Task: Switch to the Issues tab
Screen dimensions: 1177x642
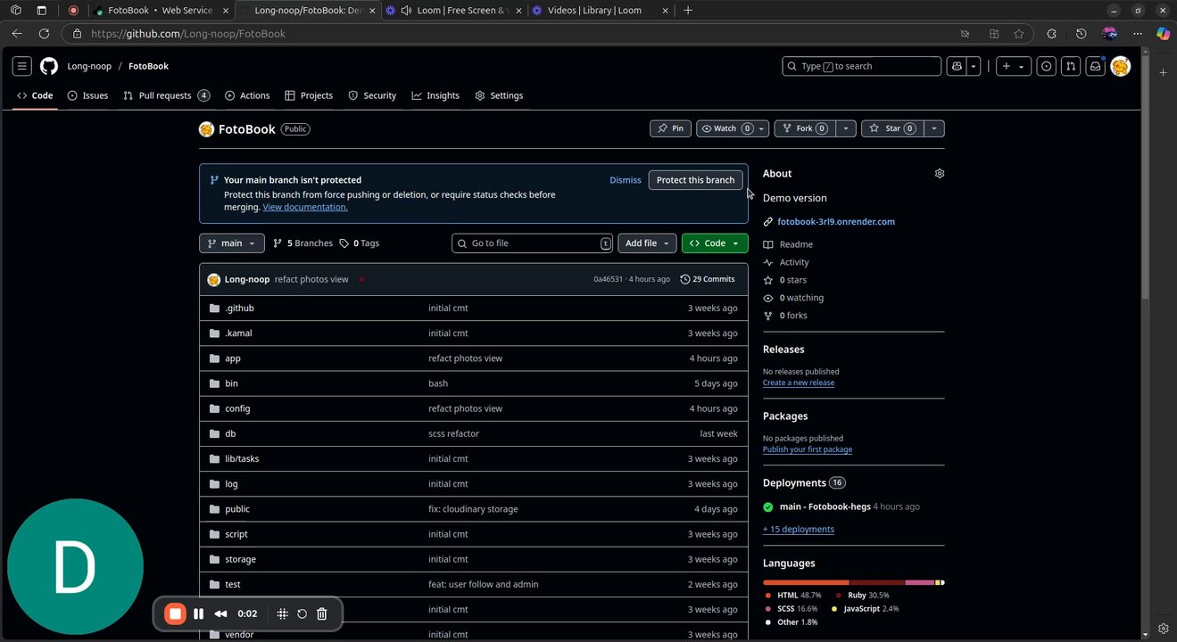Action: [x=88, y=95]
